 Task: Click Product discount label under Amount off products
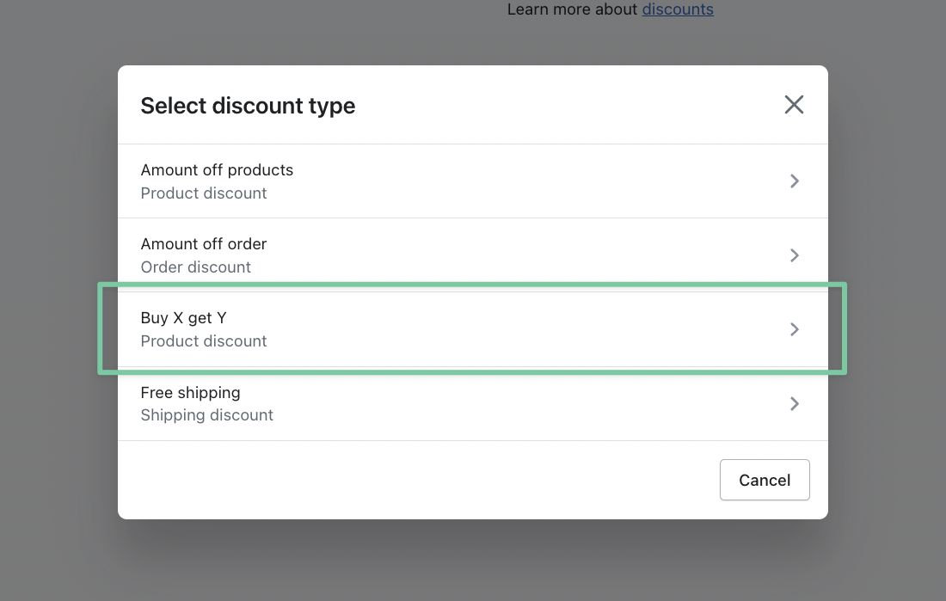[x=204, y=193]
